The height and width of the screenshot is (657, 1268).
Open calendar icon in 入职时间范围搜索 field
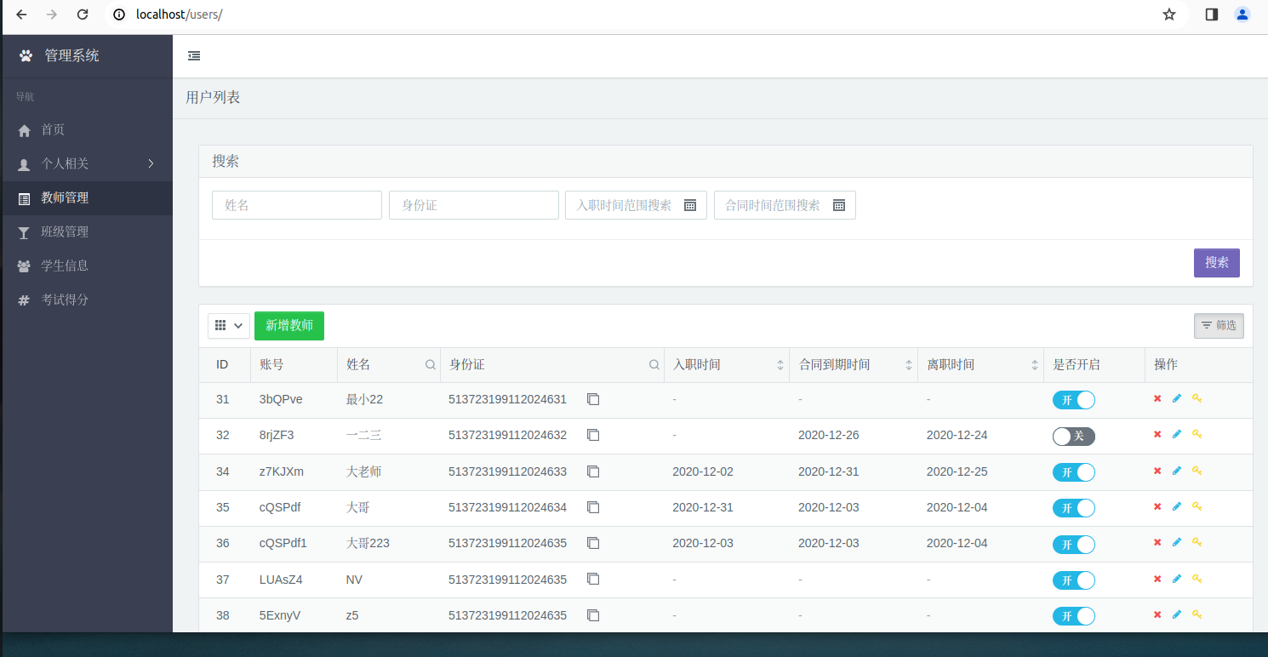(x=690, y=205)
